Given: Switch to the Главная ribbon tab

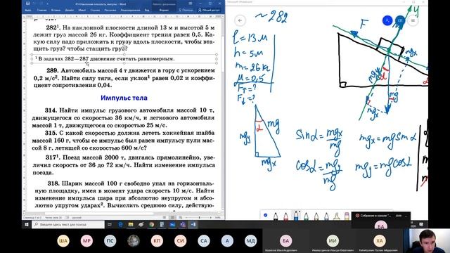Looking at the screenshot, I should pyautogui.click(x=42, y=10).
